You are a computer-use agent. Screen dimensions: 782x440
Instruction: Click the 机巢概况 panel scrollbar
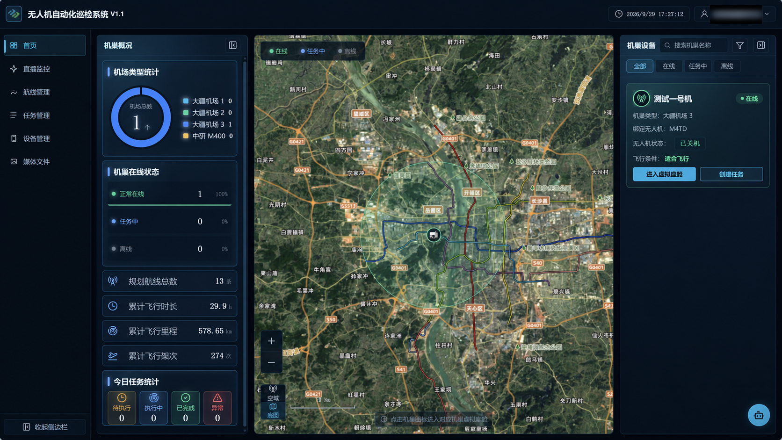pyautogui.click(x=244, y=243)
